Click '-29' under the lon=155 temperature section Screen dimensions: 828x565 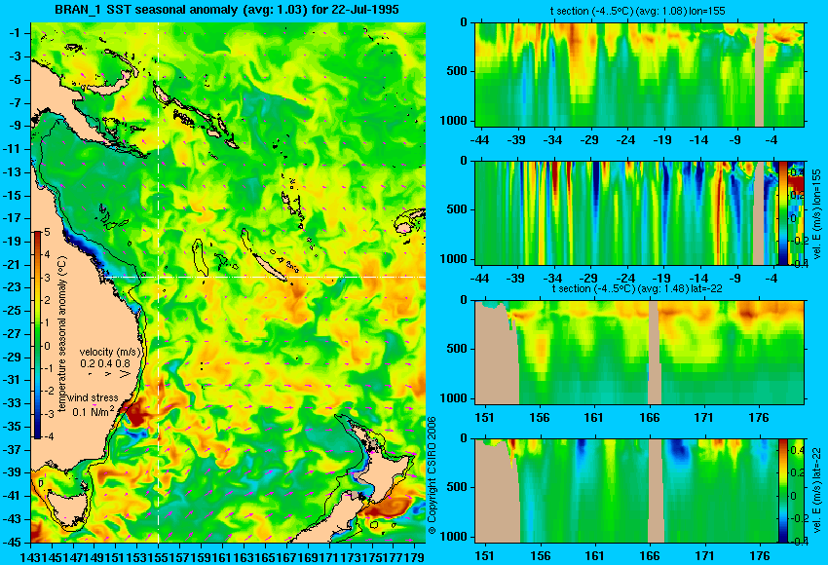click(589, 140)
